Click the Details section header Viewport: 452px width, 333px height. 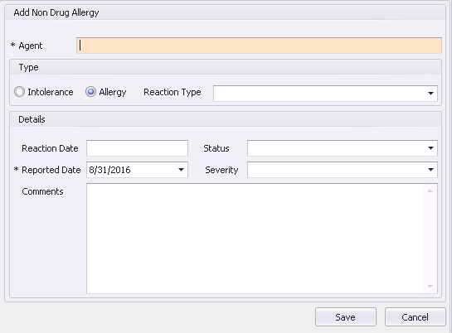click(32, 119)
